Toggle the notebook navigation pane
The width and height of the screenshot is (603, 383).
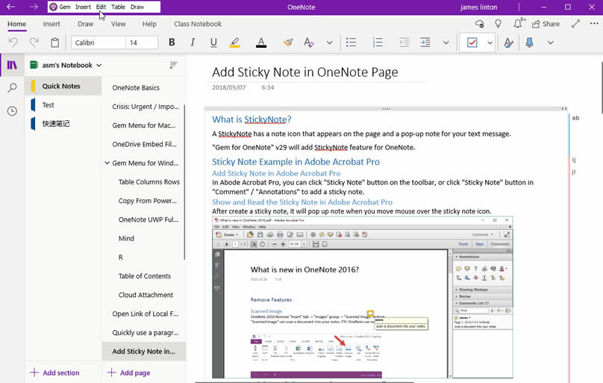tap(12, 65)
